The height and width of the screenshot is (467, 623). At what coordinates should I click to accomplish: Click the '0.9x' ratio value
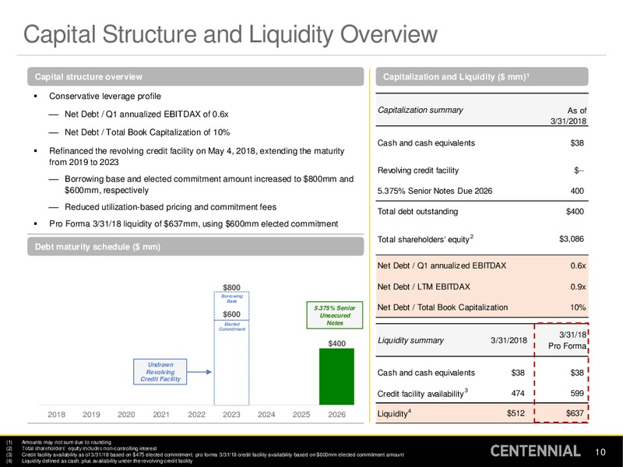[x=578, y=286]
